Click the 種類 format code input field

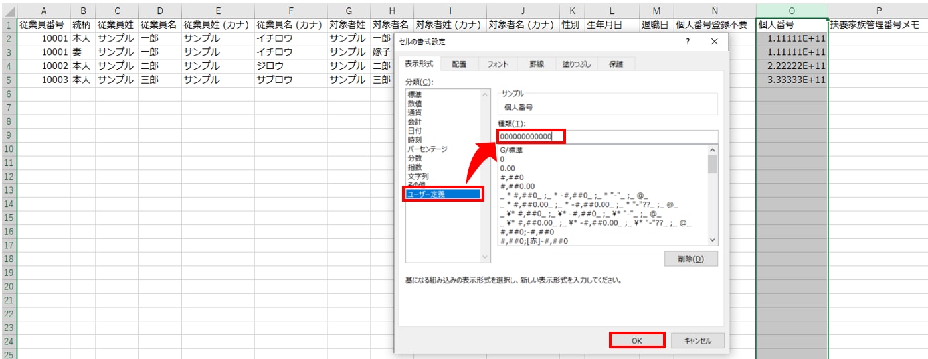pyautogui.click(x=607, y=137)
